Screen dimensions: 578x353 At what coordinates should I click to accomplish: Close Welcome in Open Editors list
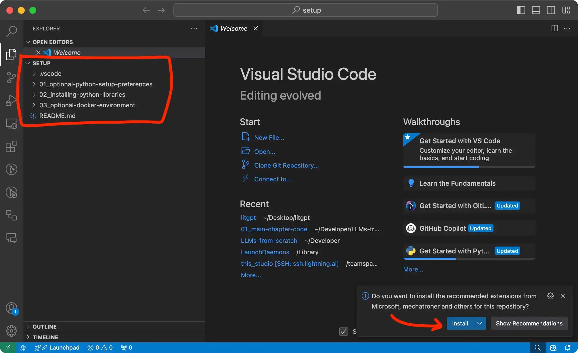pos(38,53)
